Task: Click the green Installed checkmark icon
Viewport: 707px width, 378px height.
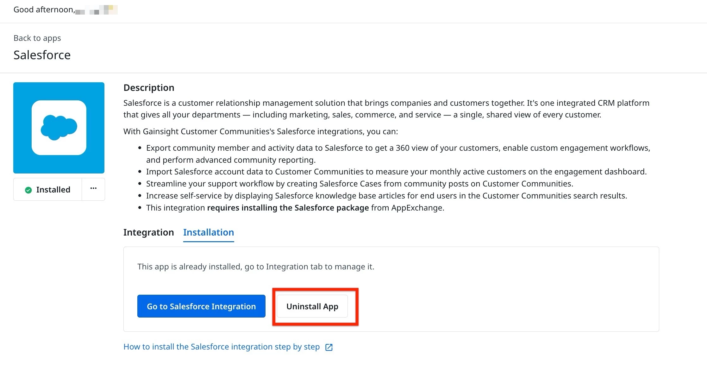Action: (28, 190)
